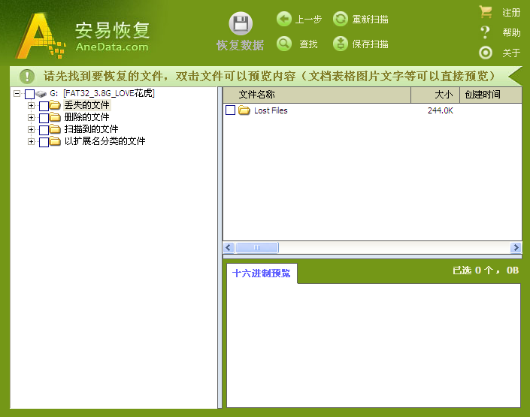Screen dimensions: 530x417
Task: Click the Recover Data (恢复数据) disk icon
Action: coord(240,23)
